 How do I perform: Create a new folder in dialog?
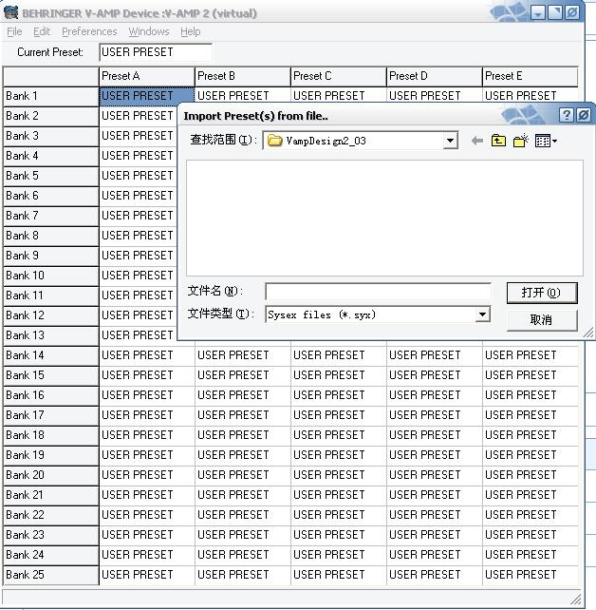pyautogui.click(x=520, y=141)
